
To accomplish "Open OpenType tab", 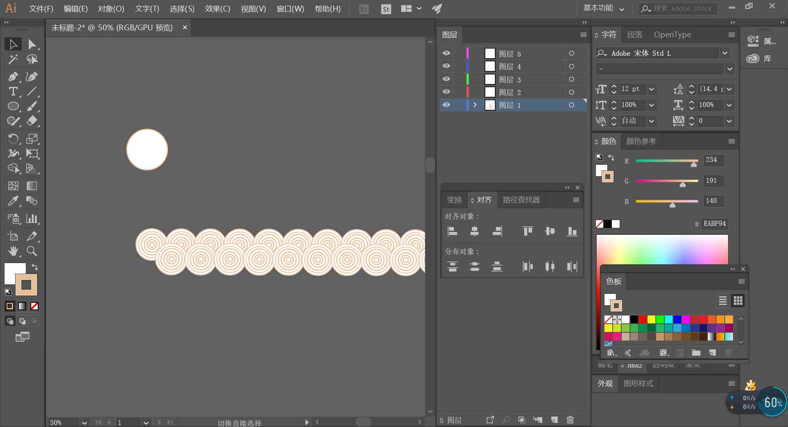I will (672, 35).
